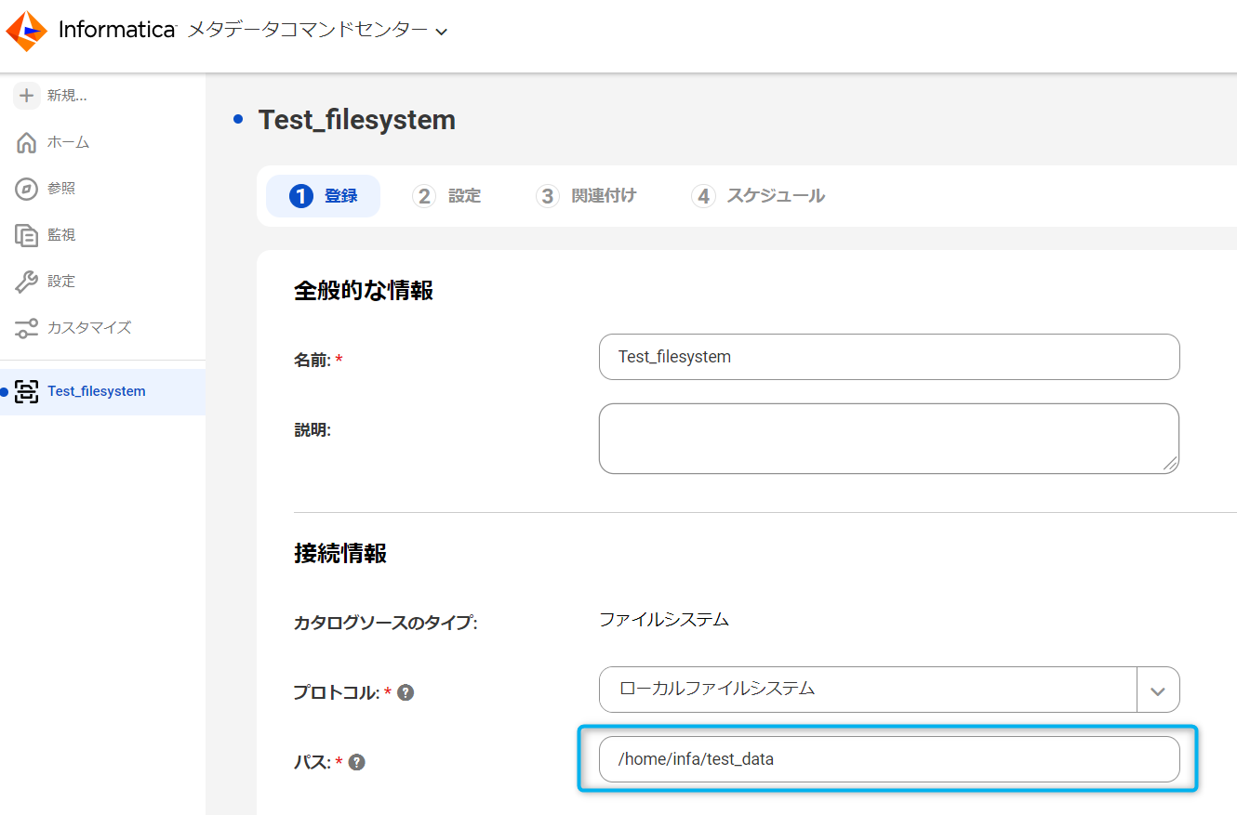Open the ホーム home icon
1237x815 pixels.
[27, 143]
